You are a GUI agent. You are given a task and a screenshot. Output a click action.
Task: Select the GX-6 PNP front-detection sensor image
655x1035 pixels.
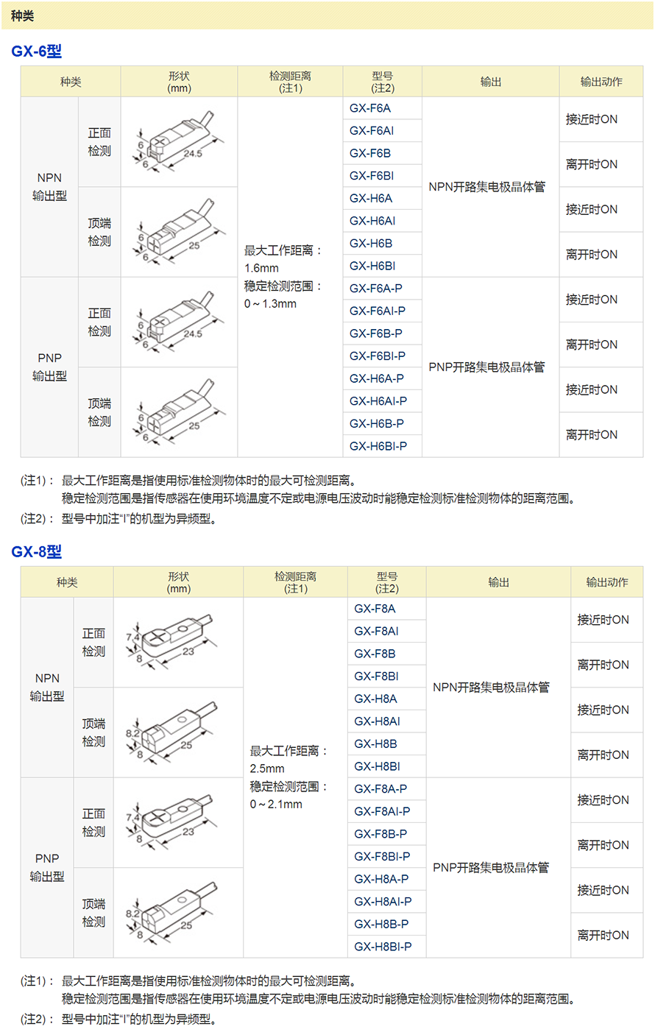[179, 322]
